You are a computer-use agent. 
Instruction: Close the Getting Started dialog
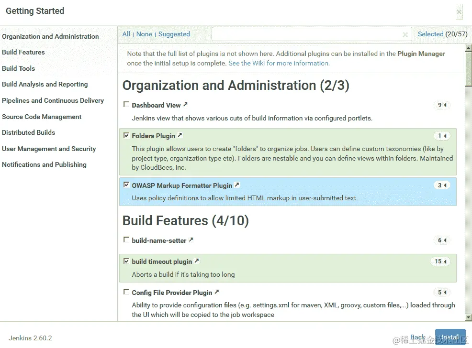[x=459, y=12]
